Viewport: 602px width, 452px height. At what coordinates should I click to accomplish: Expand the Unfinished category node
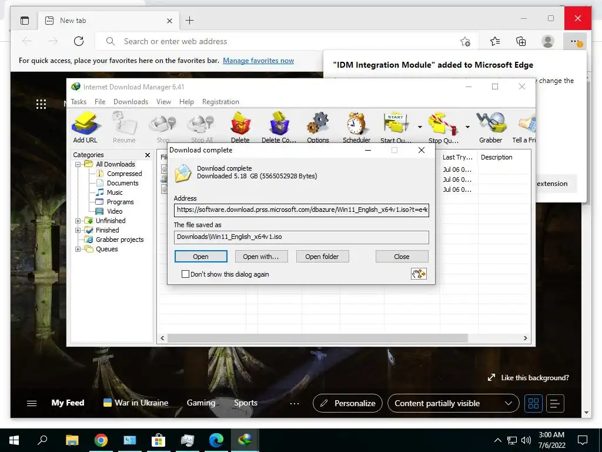tap(78, 221)
